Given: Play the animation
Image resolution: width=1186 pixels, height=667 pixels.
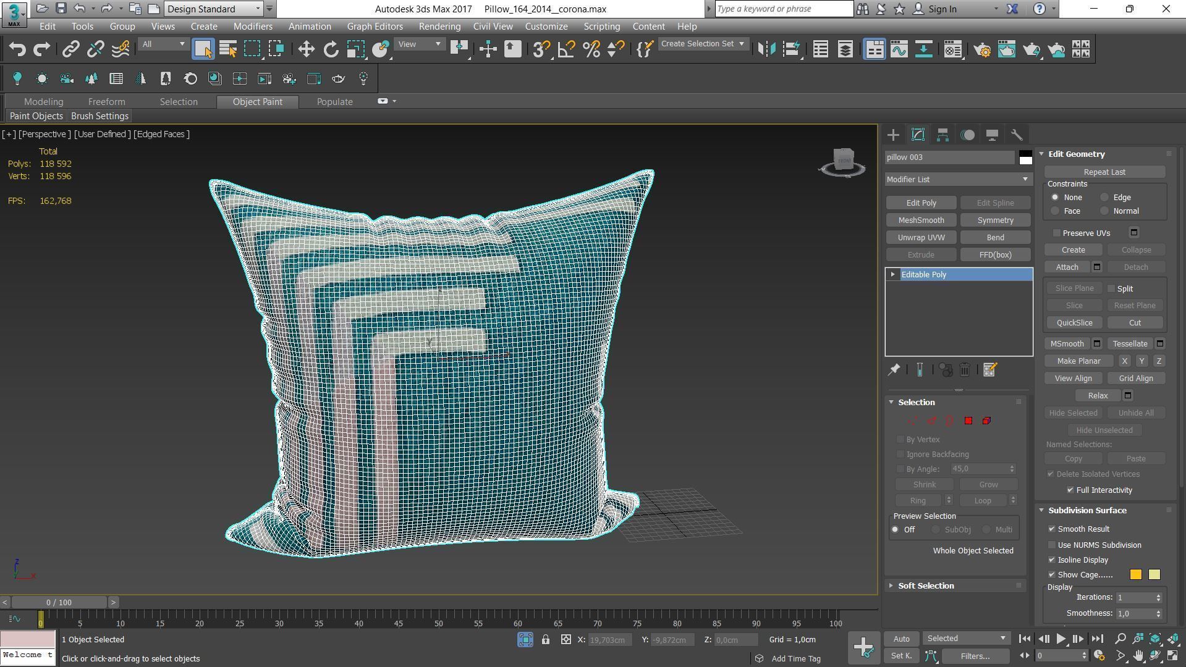Looking at the screenshot, I should (1061, 639).
